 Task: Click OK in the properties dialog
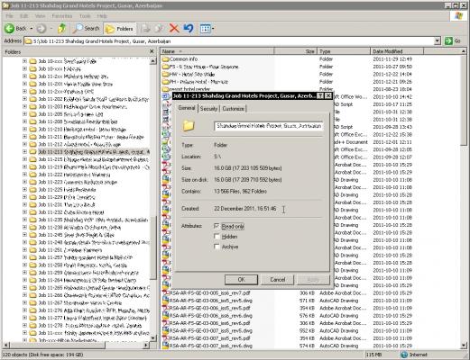tap(241, 280)
